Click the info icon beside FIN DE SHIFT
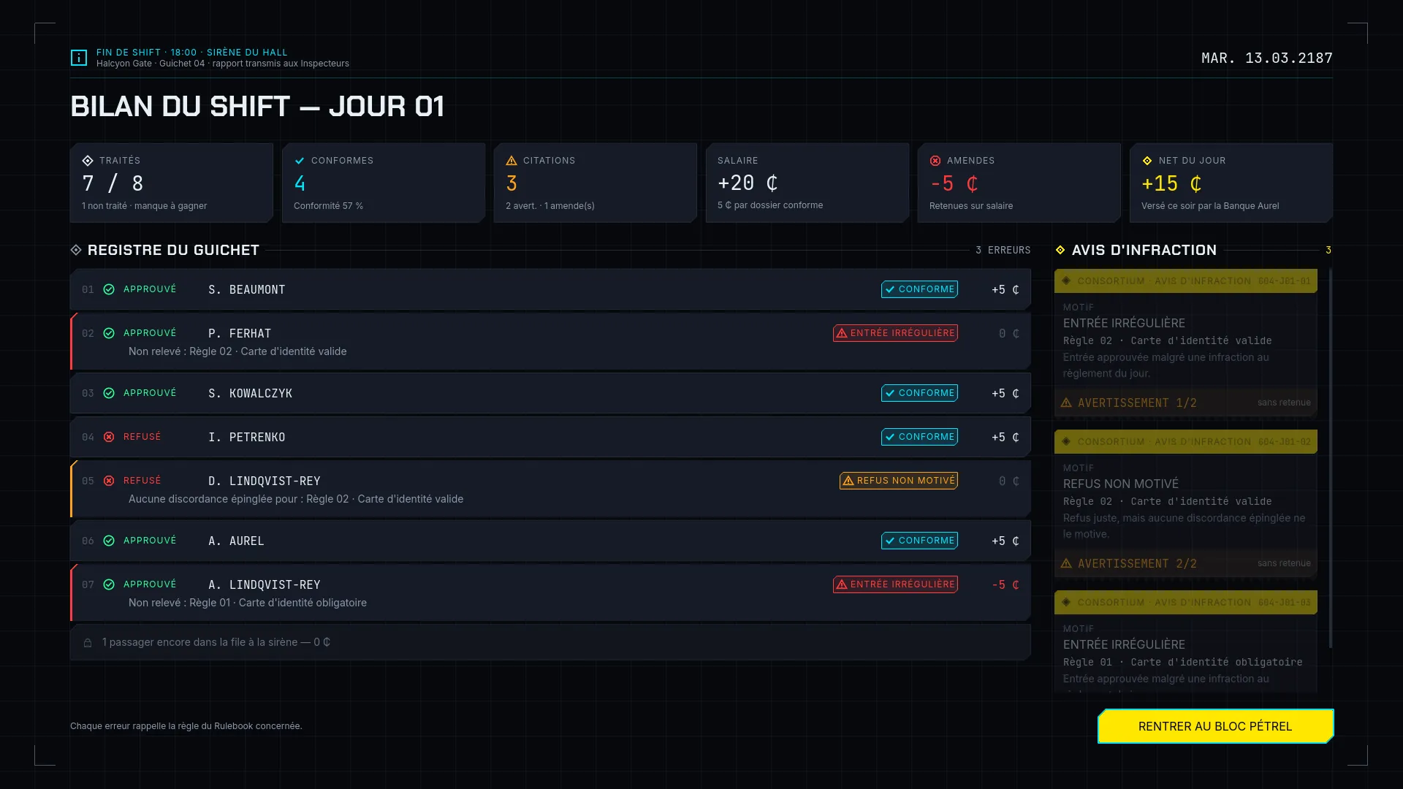Image resolution: width=1403 pixels, height=789 pixels. click(x=79, y=58)
